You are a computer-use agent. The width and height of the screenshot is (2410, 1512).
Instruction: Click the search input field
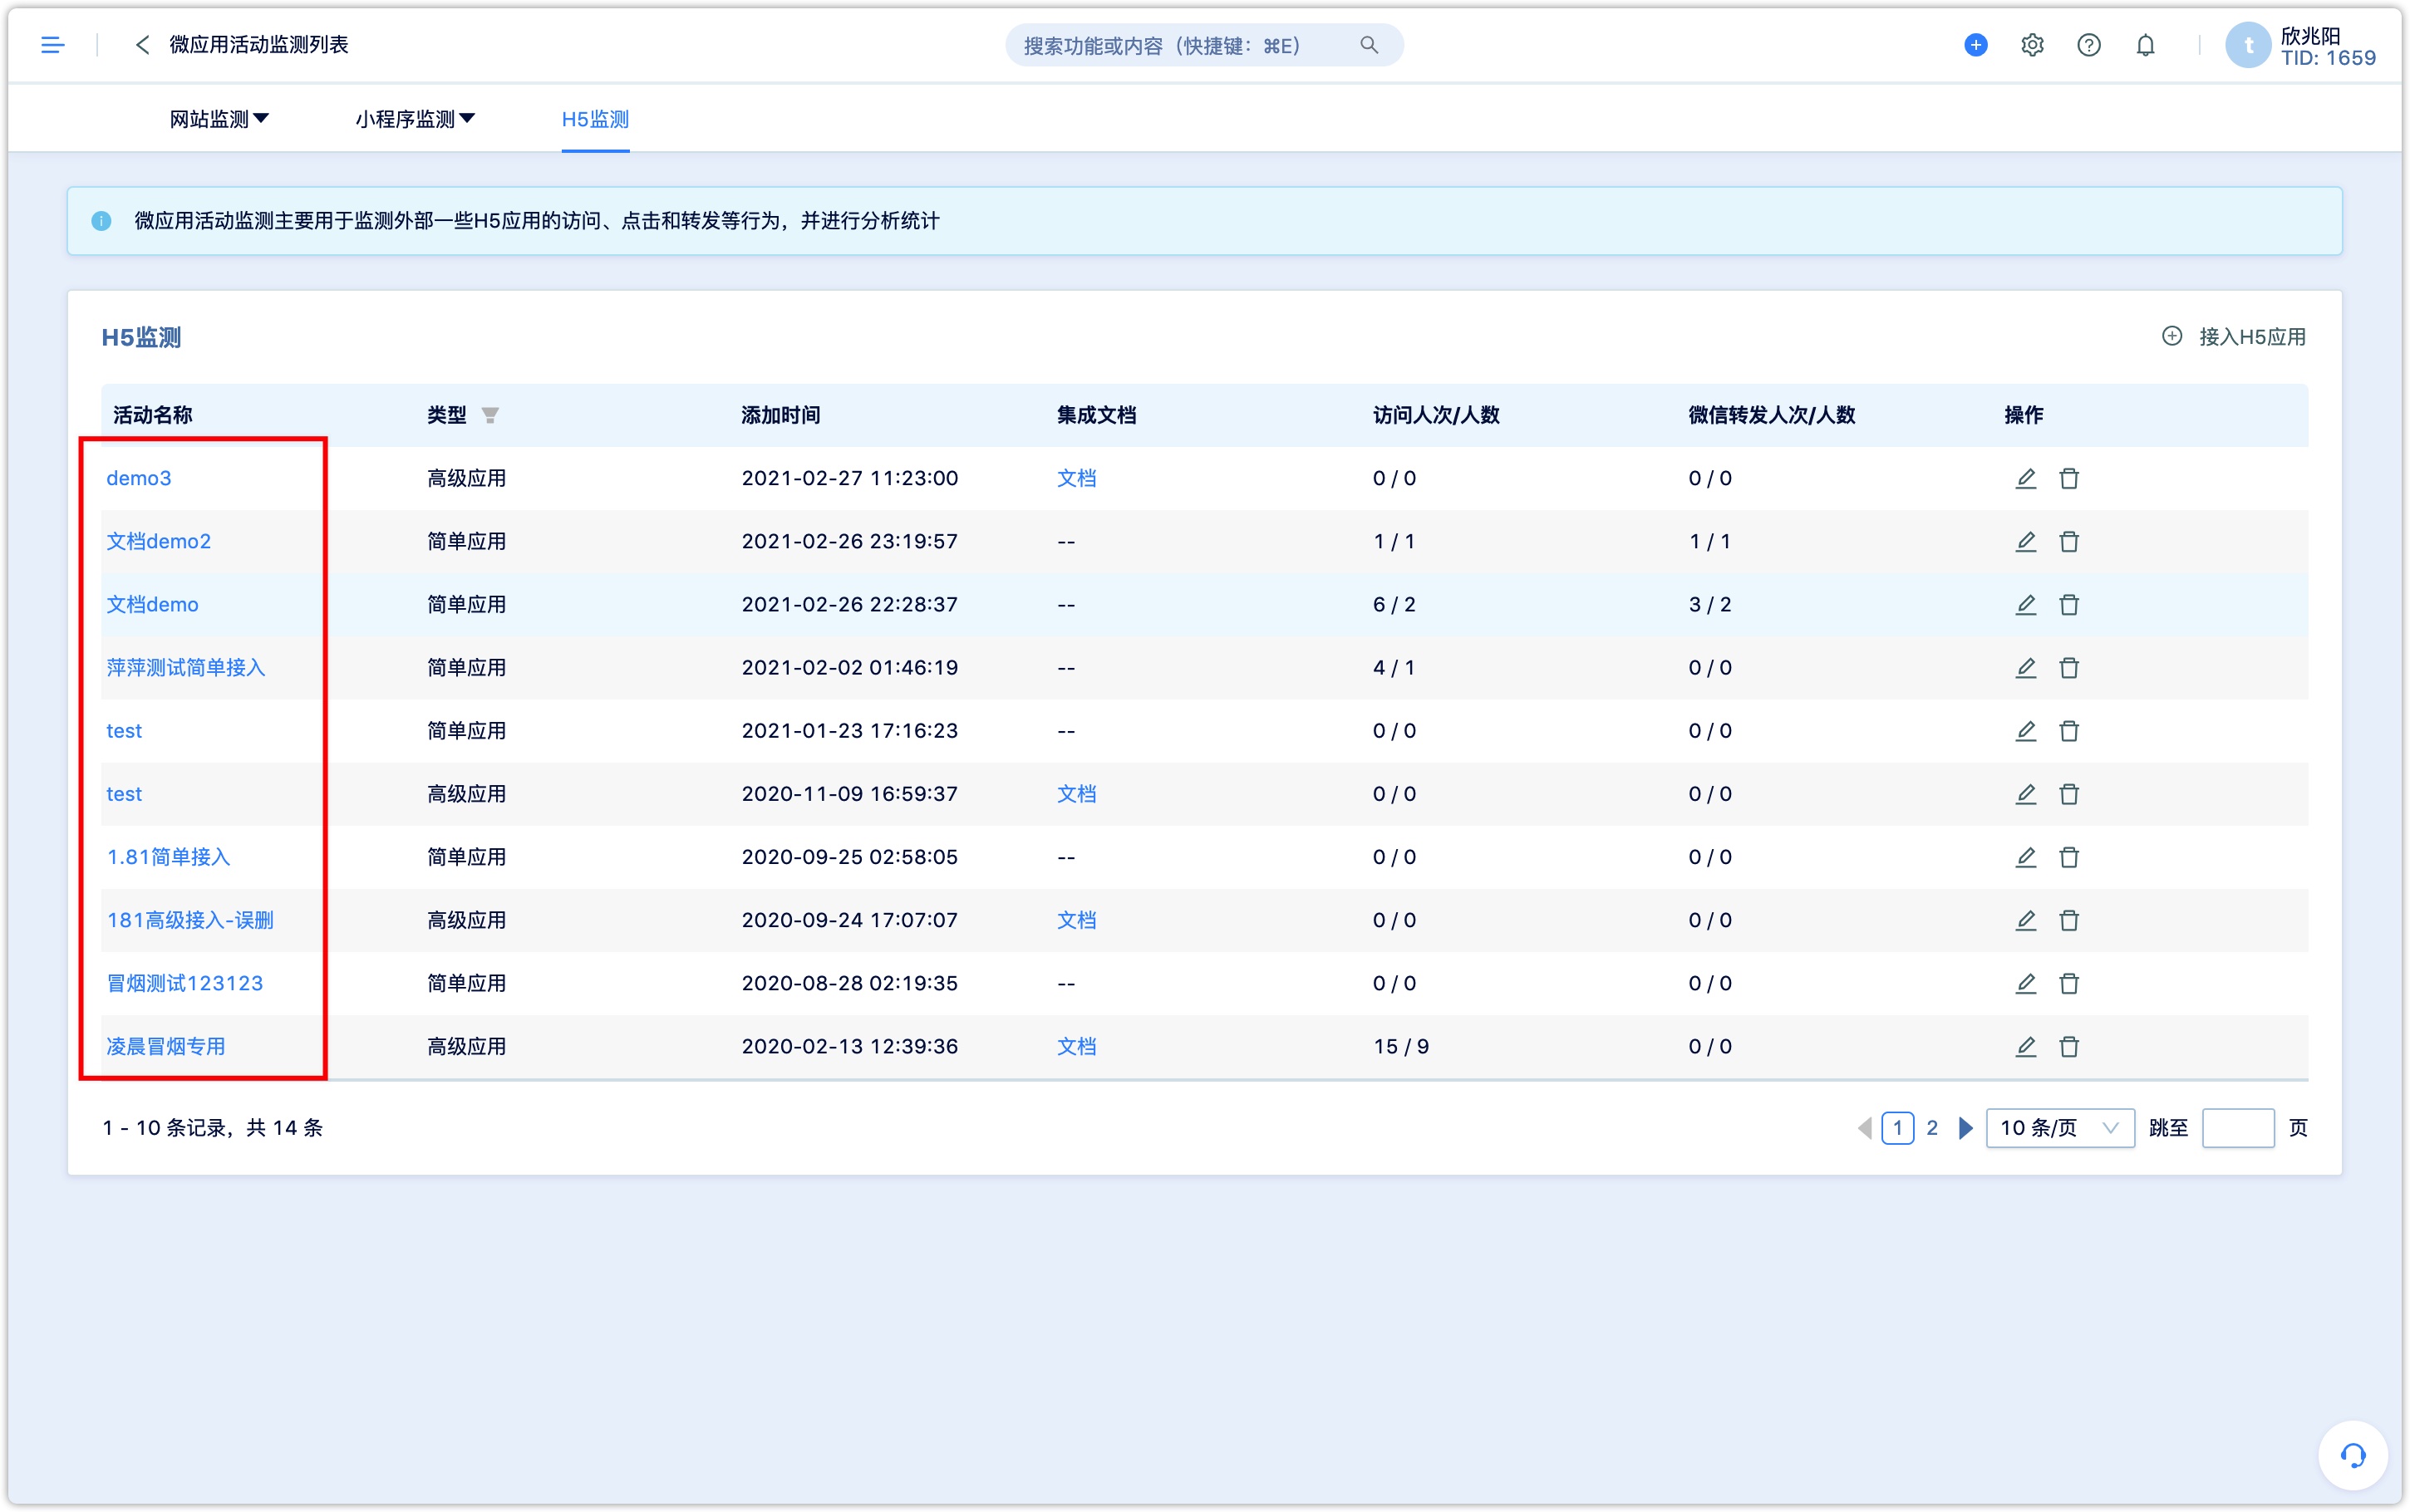point(1203,45)
